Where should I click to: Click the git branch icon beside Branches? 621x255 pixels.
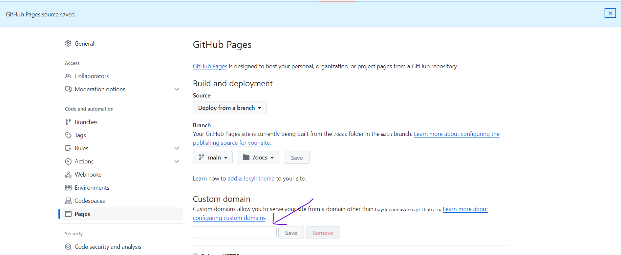[68, 122]
